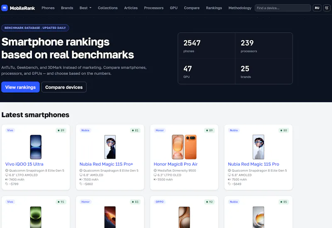This screenshot has height=228, width=332.
Task: Click the View rankings button
Action: click(x=20, y=87)
